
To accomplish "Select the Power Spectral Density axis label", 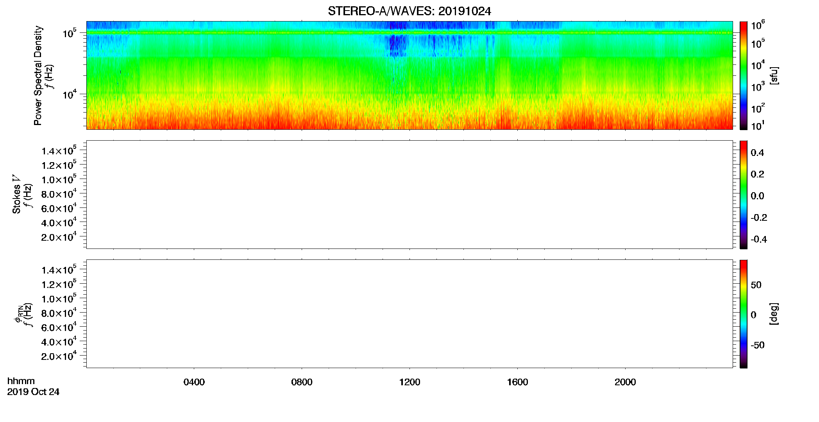I will pyautogui.click(x=38, y=75).
